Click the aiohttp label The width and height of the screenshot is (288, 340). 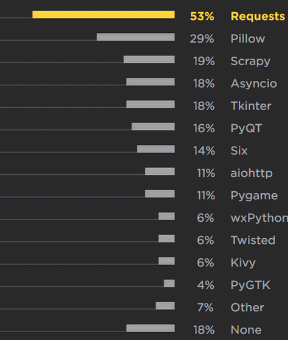click(252, 173)
